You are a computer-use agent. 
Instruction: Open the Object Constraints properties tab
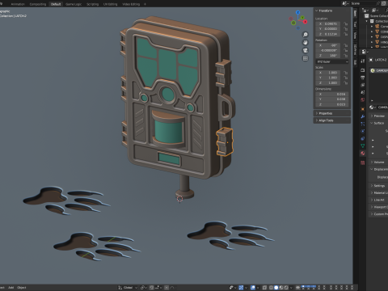pos(363,138)
